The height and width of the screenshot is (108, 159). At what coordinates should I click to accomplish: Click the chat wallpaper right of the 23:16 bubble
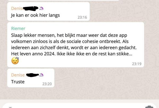tap(124, 11)
